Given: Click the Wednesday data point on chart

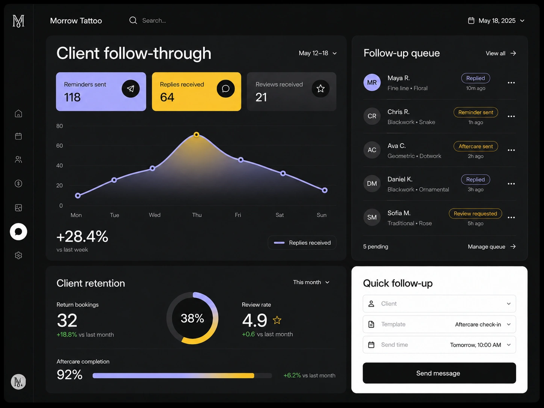Looking at the screenshot, I should click(152, 168).
